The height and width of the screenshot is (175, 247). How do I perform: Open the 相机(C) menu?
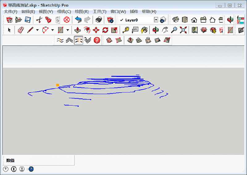64,11
